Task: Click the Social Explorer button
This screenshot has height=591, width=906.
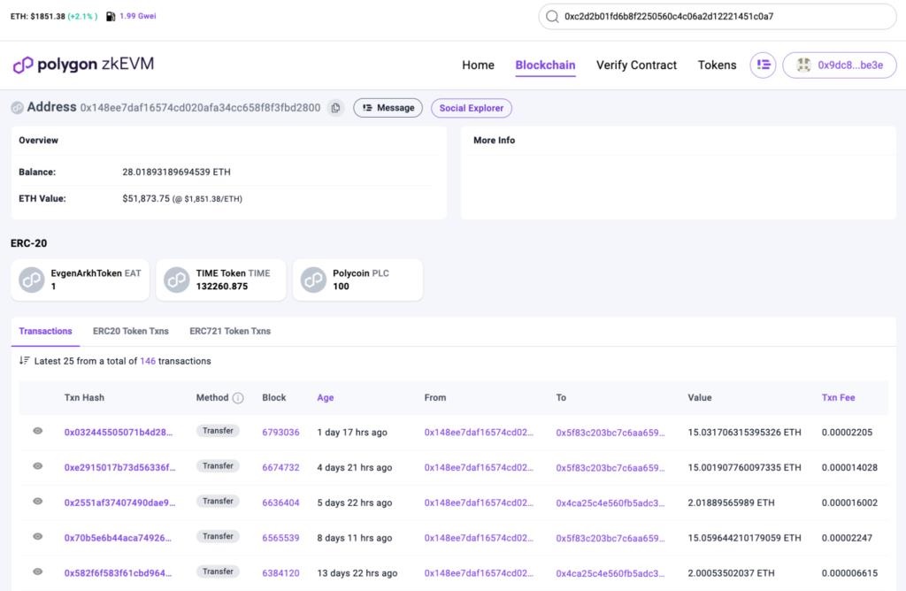Action: (x=471, y=108)
